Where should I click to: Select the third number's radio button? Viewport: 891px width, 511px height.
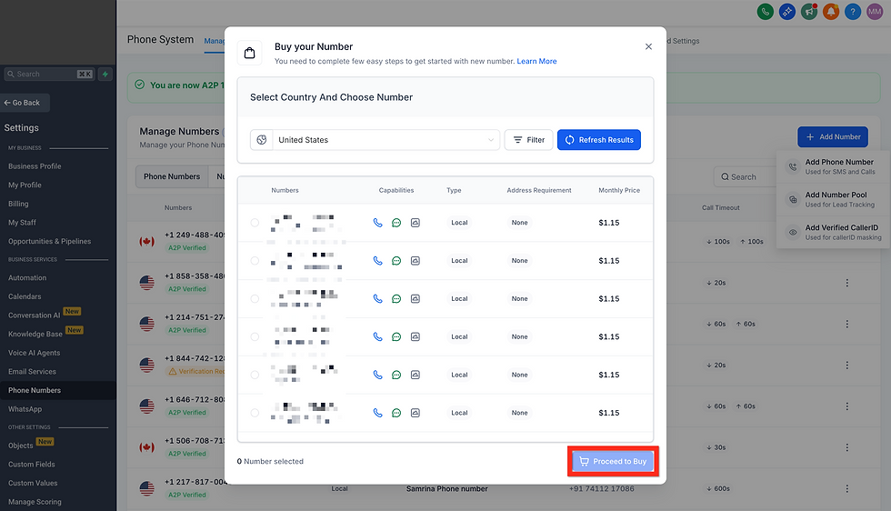point(255,298)
